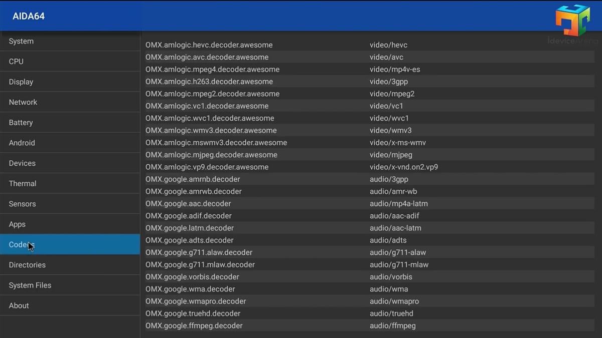602x338 pixels.
Task: Click the audio/aac-adif value
Action: click(x=394, y=215)
